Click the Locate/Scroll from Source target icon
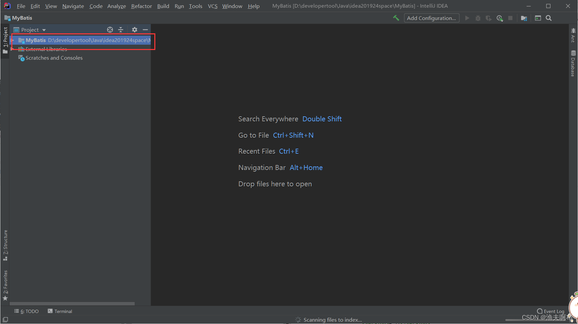Image resolution: width=578 pixels, height=324 pixels. click(x=110, y=30)
